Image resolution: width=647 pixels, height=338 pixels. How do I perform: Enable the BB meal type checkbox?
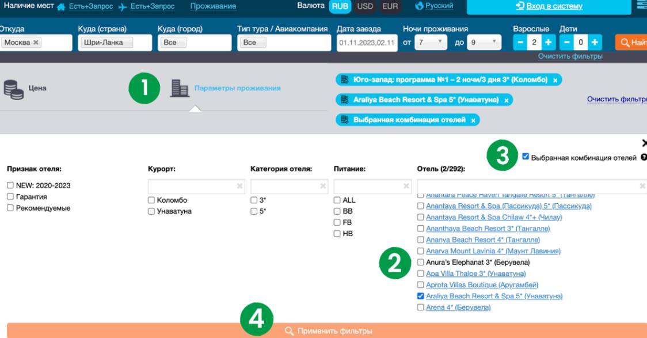[337, 211]
